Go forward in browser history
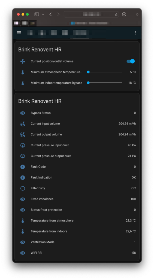154x279 pixels. [58, 14]
